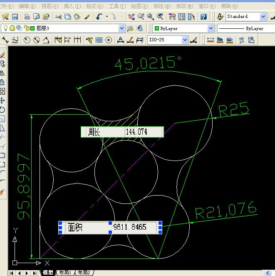Click the Publish icon
This screenshot has height=276, width=275.
[46, 17]
